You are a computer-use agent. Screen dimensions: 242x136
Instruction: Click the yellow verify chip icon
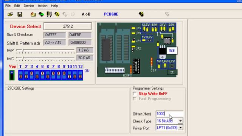(57, 14)
